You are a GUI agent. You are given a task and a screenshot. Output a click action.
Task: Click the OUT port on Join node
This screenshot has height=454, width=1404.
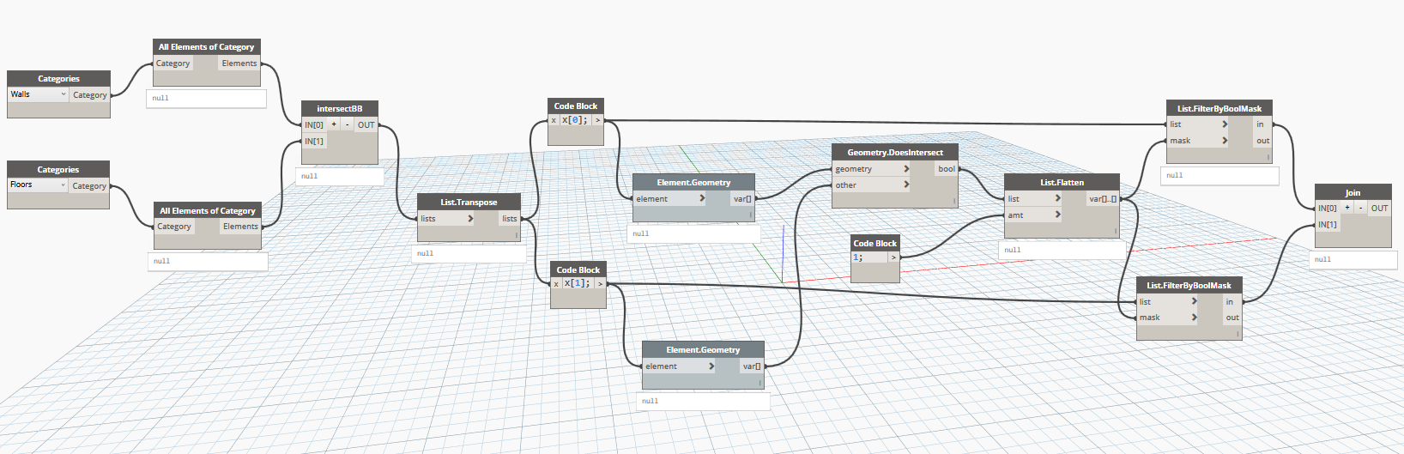pyautogui.click(x=1379, y=208)
